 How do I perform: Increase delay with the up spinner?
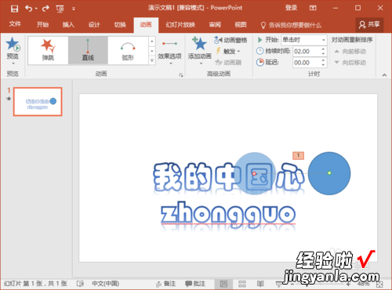[323, 60]
